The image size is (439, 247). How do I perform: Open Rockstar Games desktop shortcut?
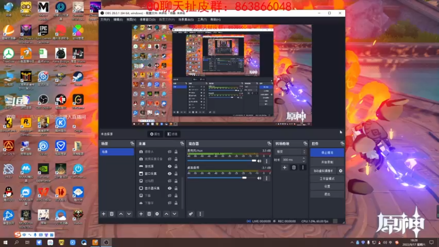(26, 127)
